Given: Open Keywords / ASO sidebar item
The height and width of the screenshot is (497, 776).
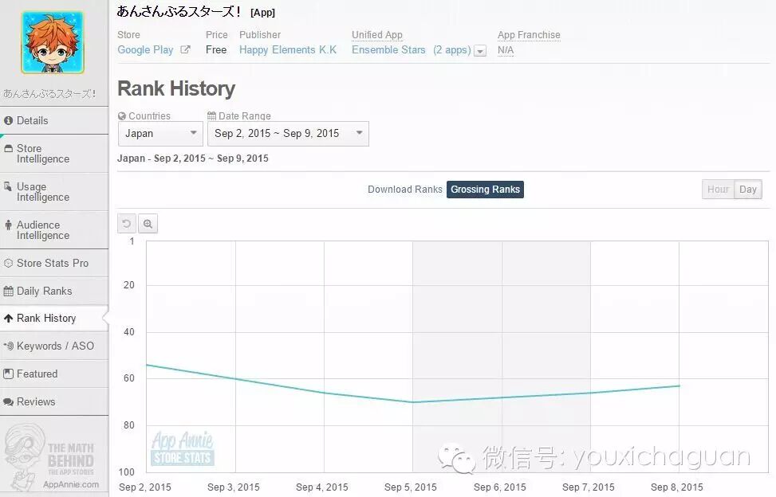Looking at the screenshot, I should 54,346.
